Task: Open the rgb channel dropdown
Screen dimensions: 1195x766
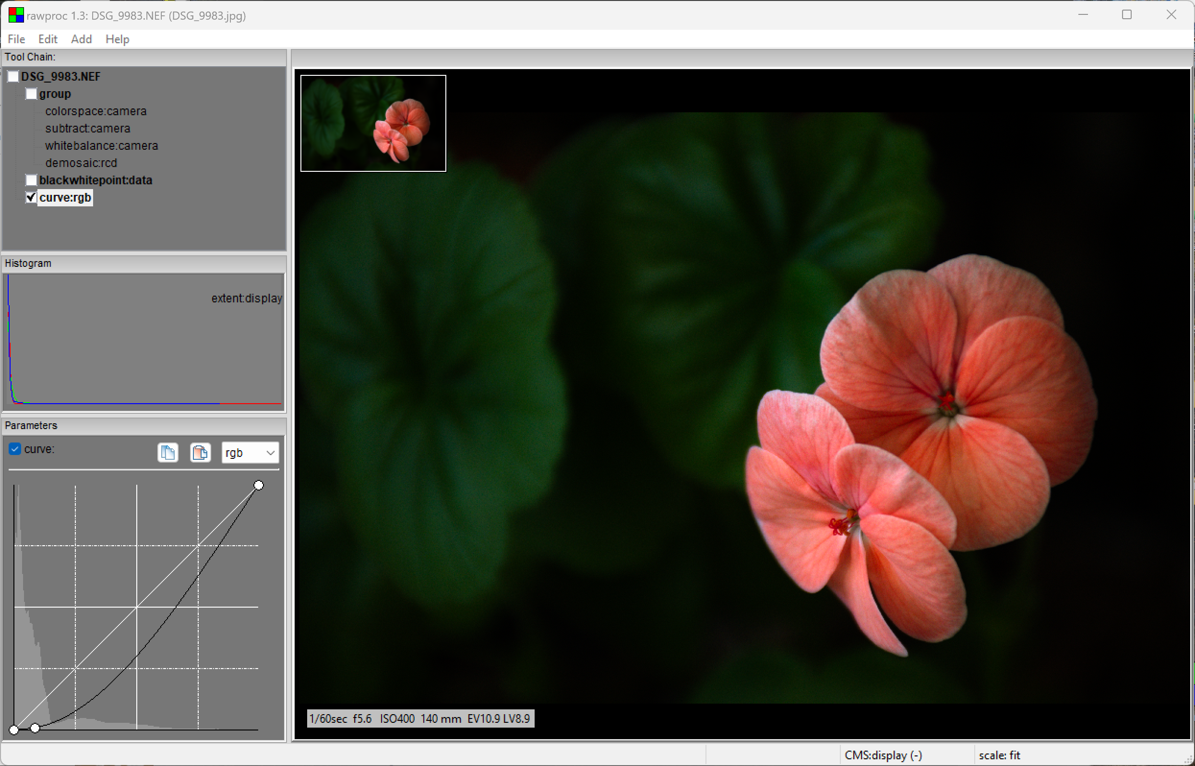Action: [x=250, y=453]
